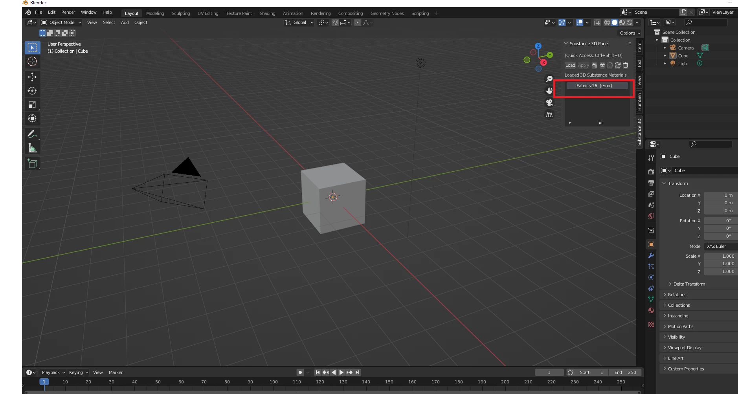The width and height of the screenshot is (738, 394).
Task: Open the Item sidebar tab
Action: point(640,48)
